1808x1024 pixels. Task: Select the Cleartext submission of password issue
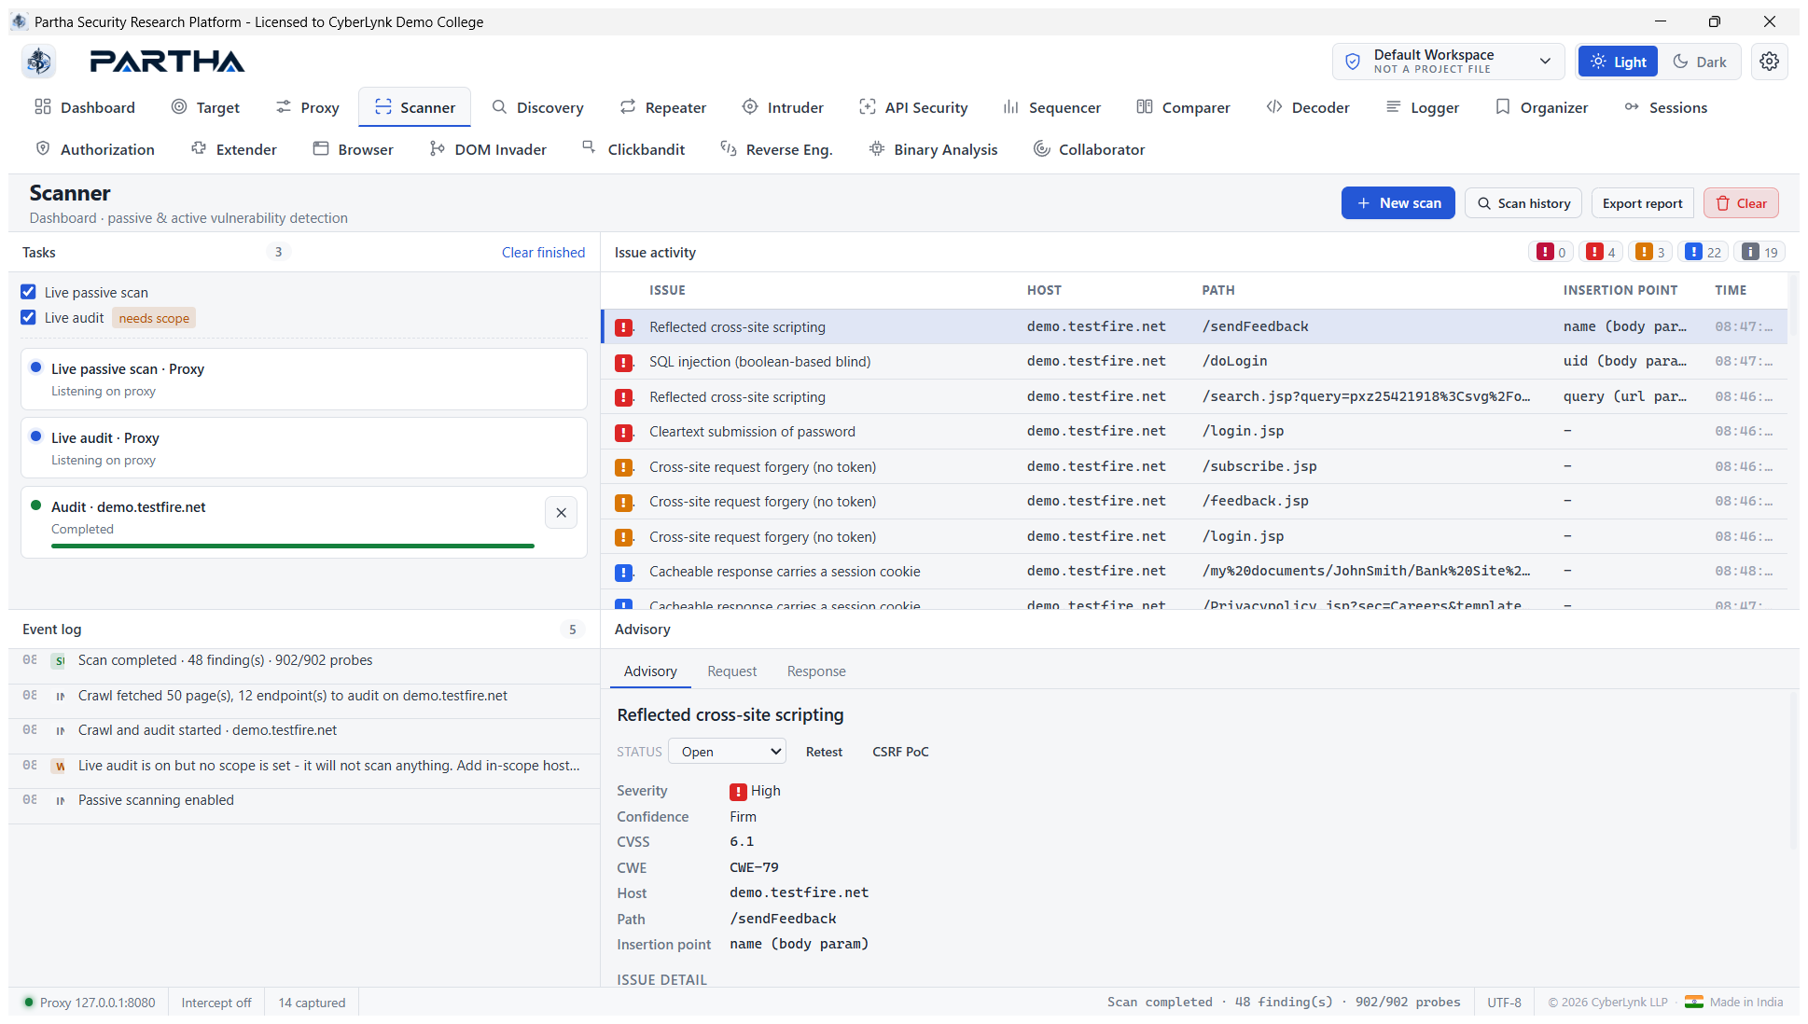click(1194, 432)
